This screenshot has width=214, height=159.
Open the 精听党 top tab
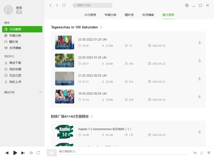[129, 15]
